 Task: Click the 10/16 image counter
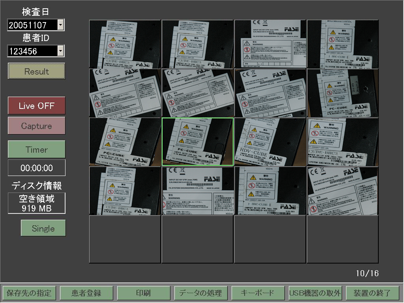coord(367,273)
